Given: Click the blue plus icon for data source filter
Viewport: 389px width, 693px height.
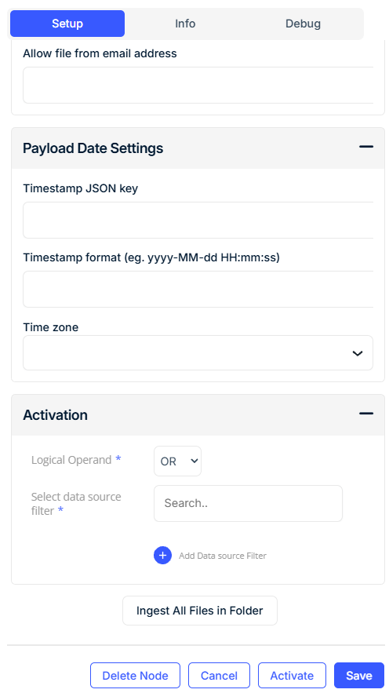Looking at the screenshot, I should (162, 555).
